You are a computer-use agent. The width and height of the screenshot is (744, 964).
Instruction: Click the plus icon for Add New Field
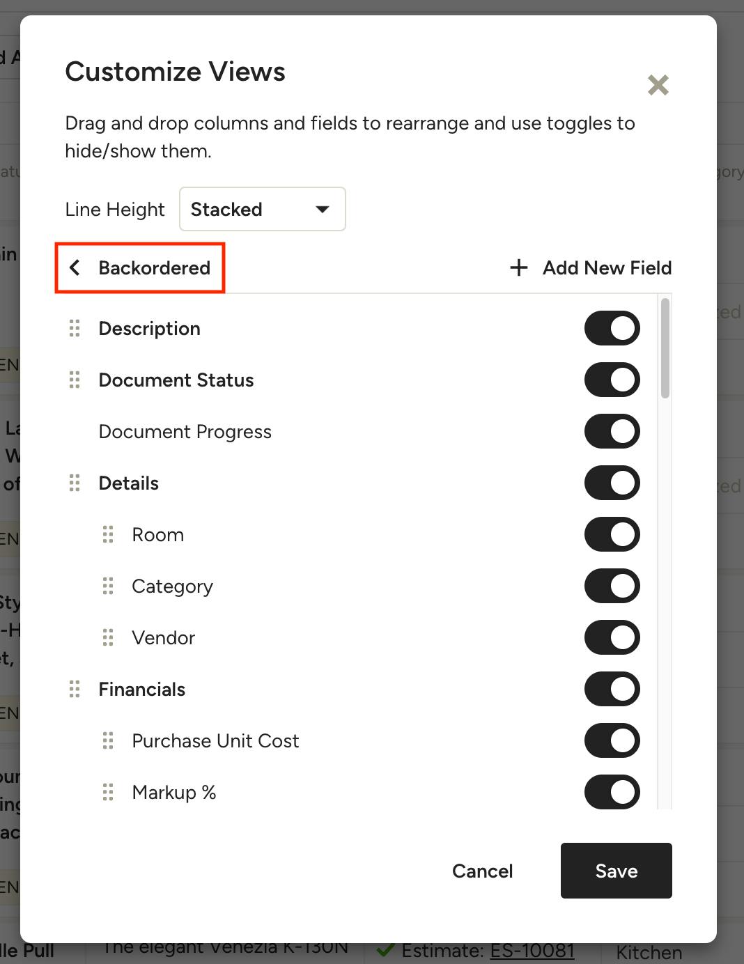coord(519,267)
